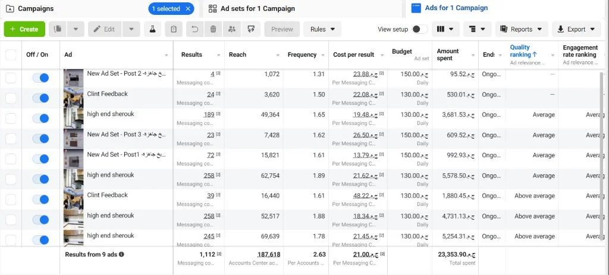Open Ad sets for 1 Campaign tab
Image resolution: width=609 pixels, height=275 pixels.
coord(257,8)
